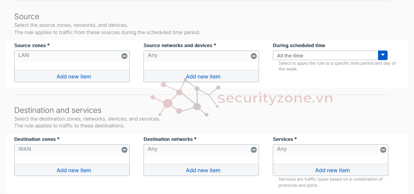Click the "Destination and services" section heading
Viewport: 414px width, 194px height.
click(x=58, y=110)
